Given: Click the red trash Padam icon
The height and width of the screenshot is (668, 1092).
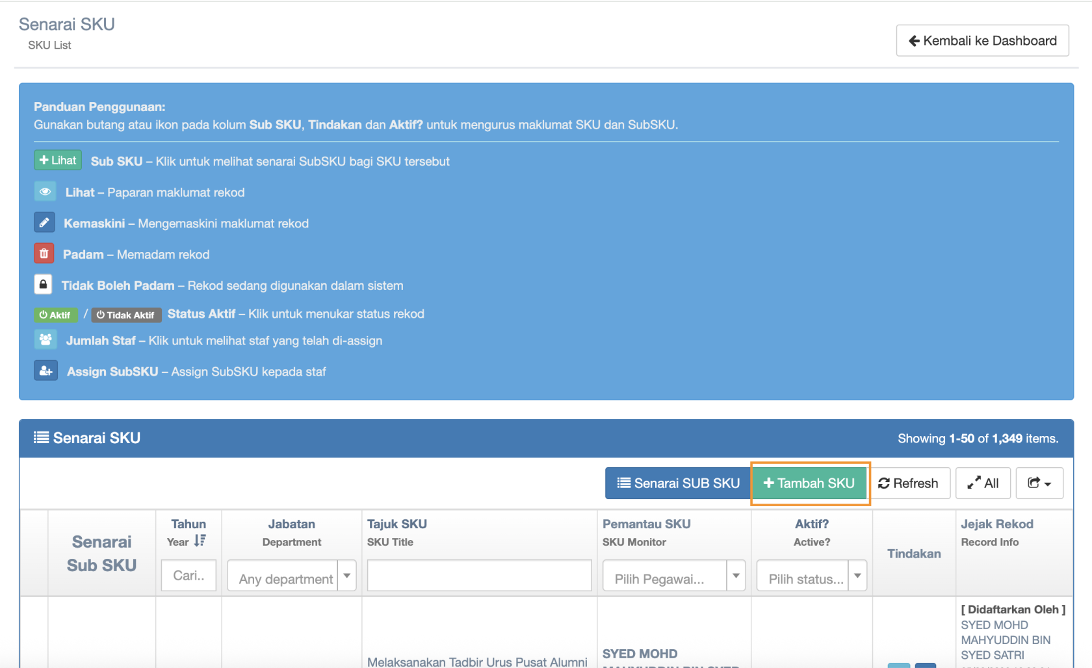Looking at the screenshot, I should 44,253.
